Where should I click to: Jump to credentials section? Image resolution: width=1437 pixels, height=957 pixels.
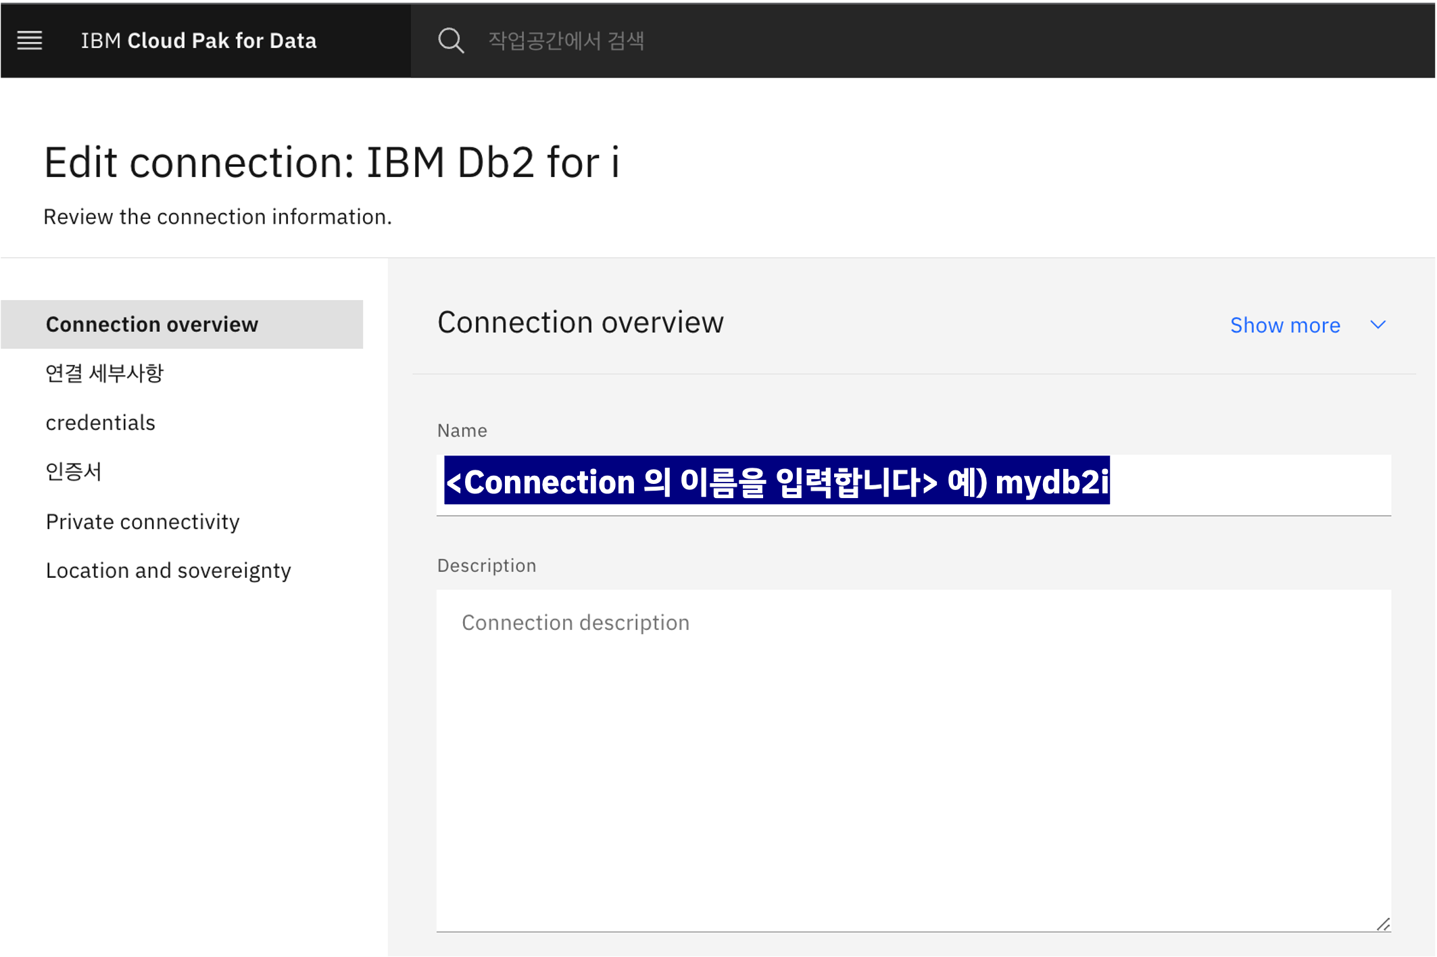point(101,423)
